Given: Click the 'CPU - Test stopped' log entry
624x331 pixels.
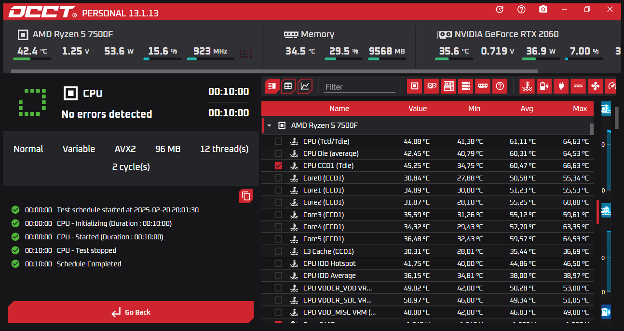Looking at the screenshot, I should click(x=86, y=250).
